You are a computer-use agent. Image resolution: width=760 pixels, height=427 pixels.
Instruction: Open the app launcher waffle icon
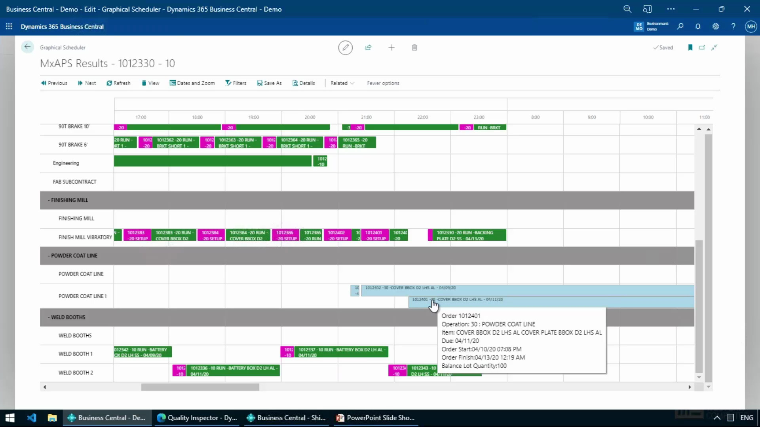tap(9, 26)
